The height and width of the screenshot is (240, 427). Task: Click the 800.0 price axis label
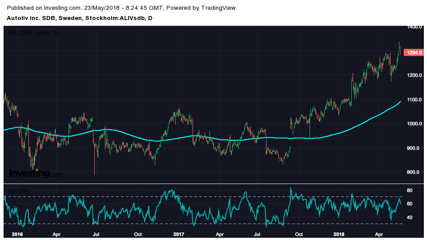click(413, 172)
